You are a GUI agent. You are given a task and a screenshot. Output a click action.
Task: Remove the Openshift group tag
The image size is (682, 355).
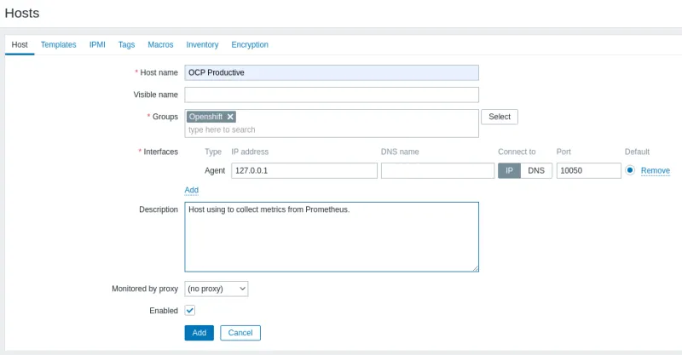[230, 117]
